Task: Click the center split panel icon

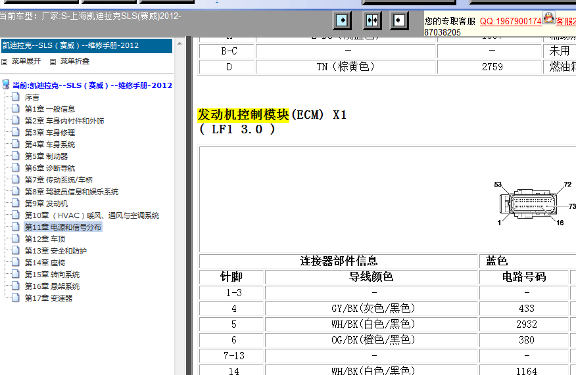Action: 372,20
